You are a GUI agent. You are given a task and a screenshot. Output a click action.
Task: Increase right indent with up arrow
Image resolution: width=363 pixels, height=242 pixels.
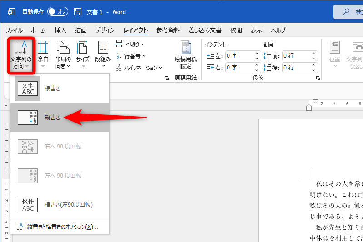(257, 65)
